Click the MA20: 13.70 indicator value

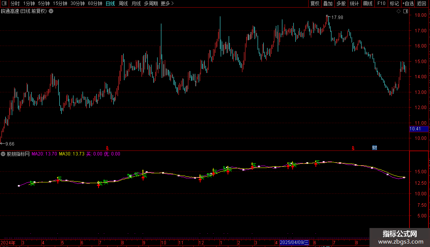[x=44, y=154]
